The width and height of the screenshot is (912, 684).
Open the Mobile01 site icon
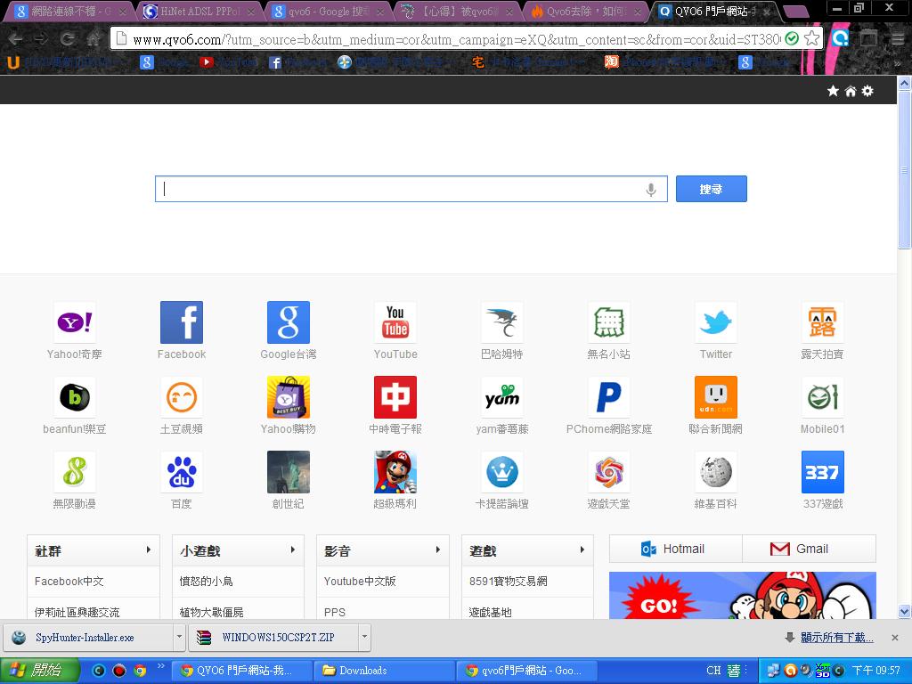coord(822,397)
